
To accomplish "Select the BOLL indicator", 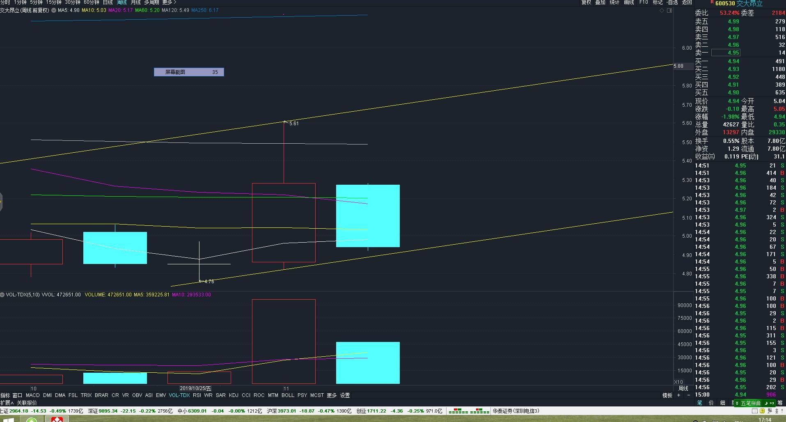I will pos(288,395).
